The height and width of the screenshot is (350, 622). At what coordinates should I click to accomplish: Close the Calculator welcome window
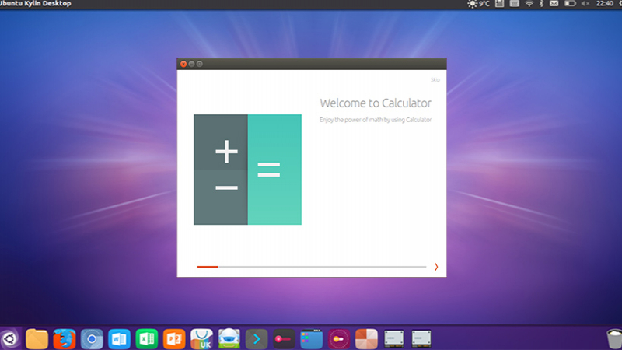[183, 64]
